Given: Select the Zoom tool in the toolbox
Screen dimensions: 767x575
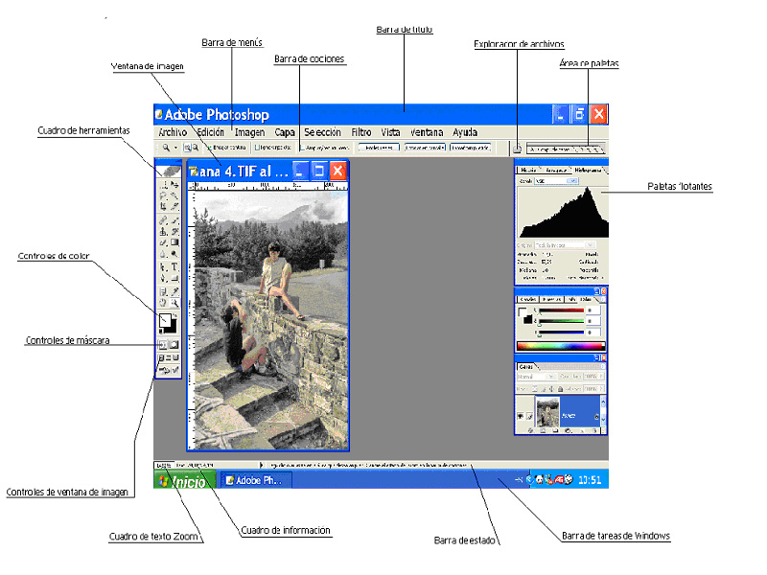Looking at the screenshot, I should (174, 302).
